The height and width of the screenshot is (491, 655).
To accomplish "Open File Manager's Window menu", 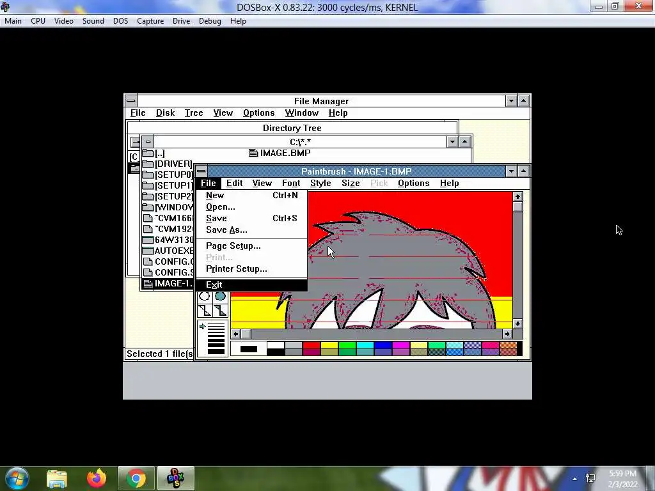I will pos(302,113).
